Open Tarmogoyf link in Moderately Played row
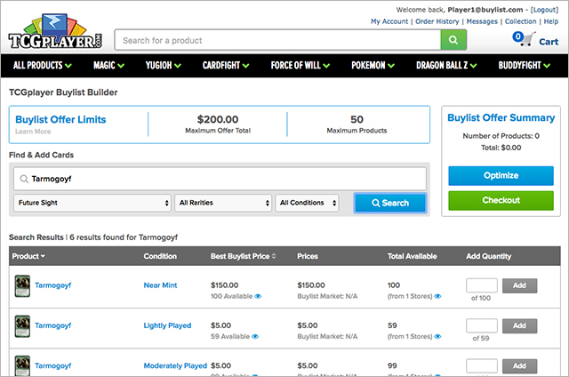569x377 pixels. [53, 366]
